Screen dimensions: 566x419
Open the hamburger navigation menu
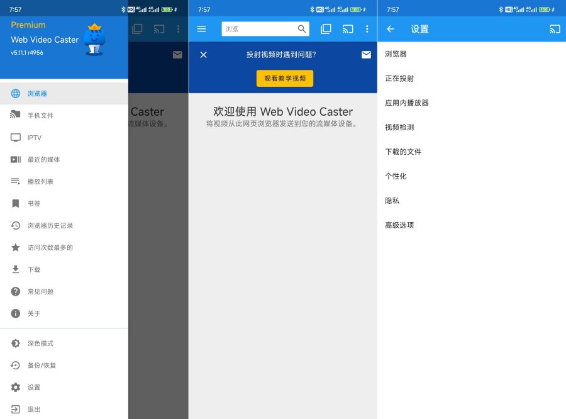[x=201, y=29]
